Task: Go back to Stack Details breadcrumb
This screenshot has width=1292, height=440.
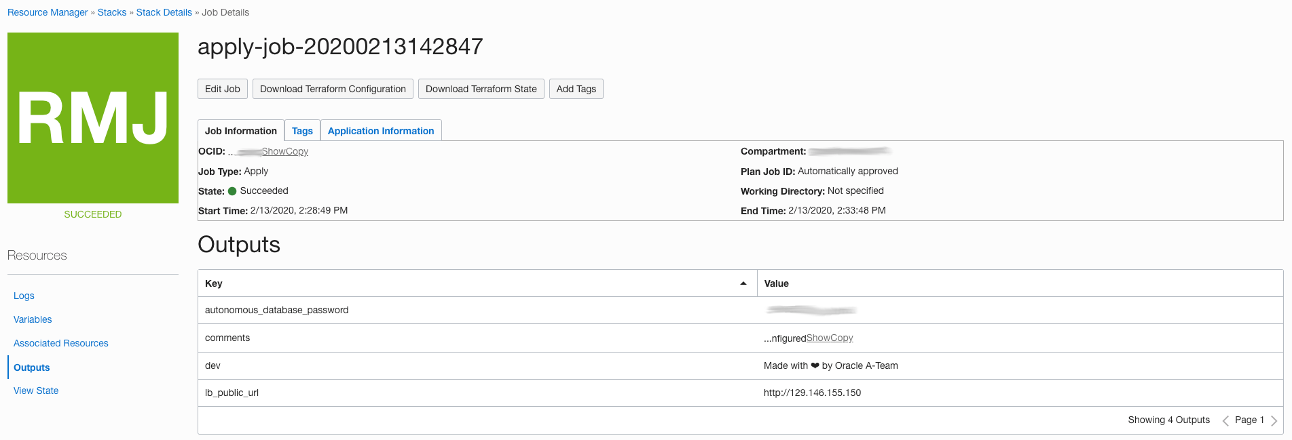Action: click(x=164, y=12)
